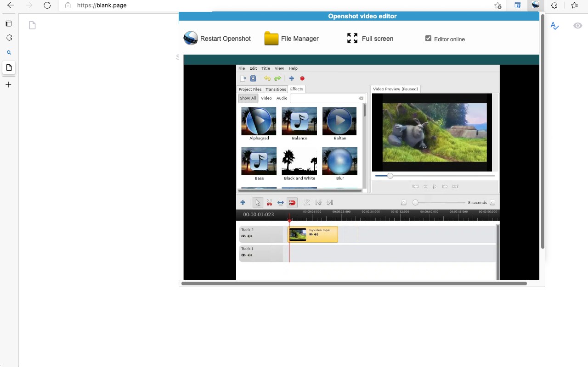
Task: Click the Full screen label
Action: [x=378, y=39]
